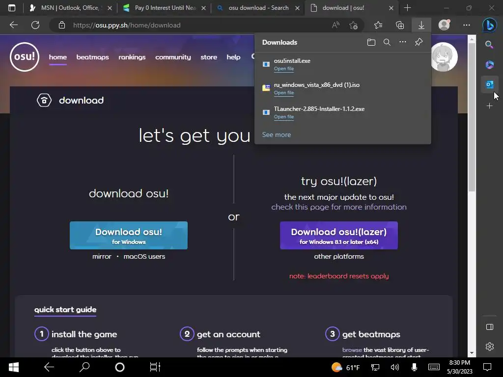Screen dimensions: 503x377
Task: Open the read aloud icon in address bar
Action: (x=335, y=25)
